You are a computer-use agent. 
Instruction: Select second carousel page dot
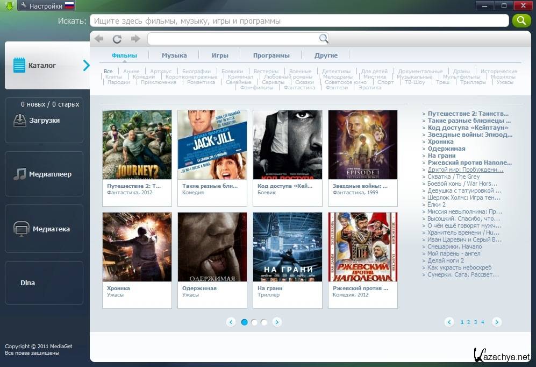click(x=254, y=322)
